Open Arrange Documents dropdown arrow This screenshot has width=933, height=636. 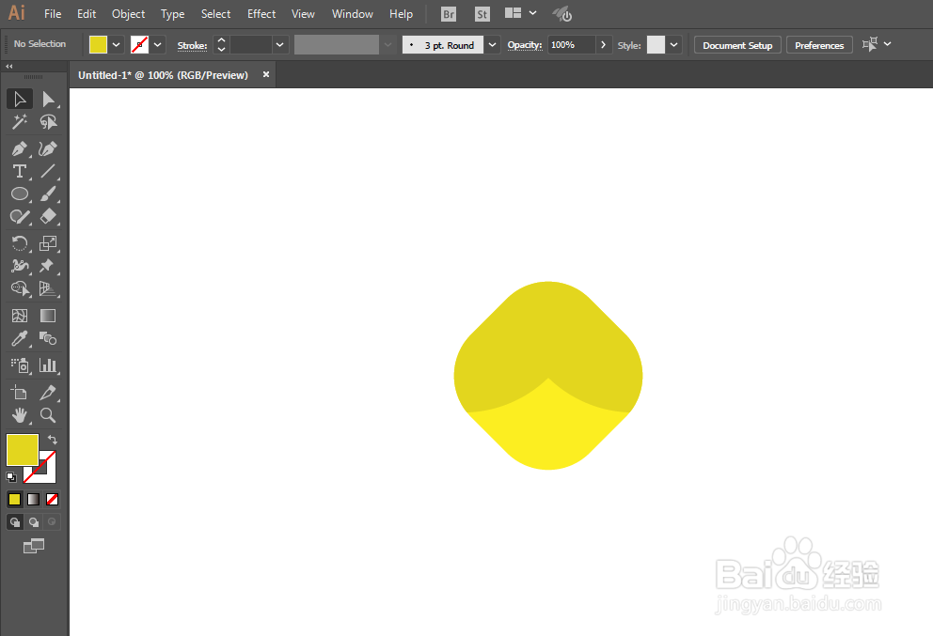[x=532, y=13]
